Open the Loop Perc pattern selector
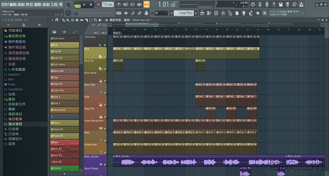The height and width of the screenshot is (176, 329). (184, 13)
